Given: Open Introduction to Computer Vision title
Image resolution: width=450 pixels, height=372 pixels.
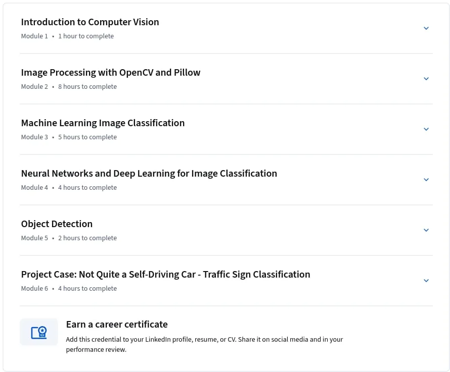Looking at the screenshot, I should point(90,22).
